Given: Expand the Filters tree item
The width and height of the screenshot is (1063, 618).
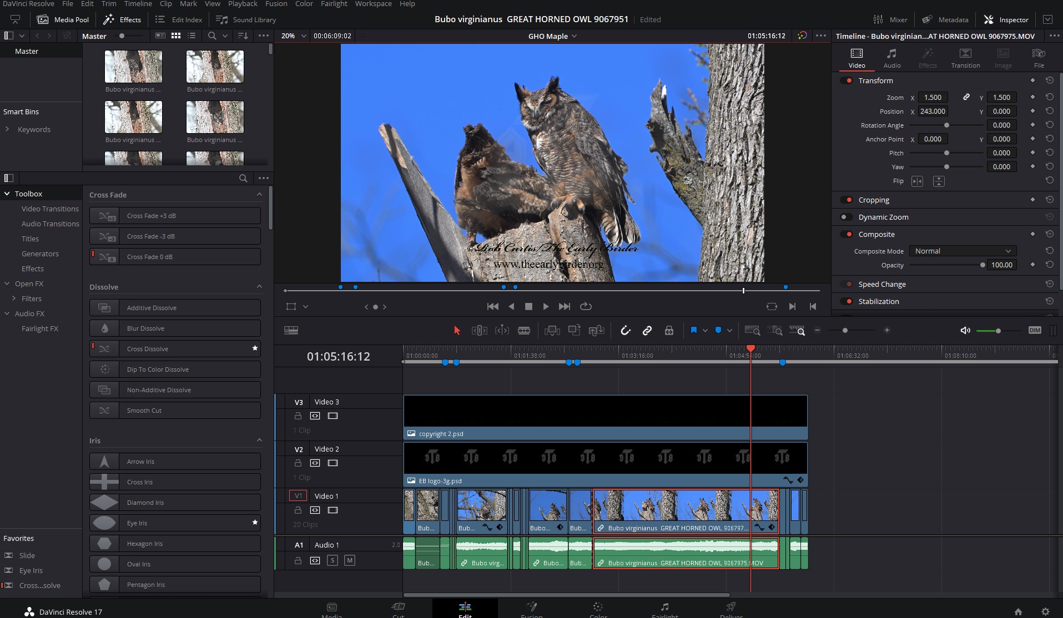Looking at the screenshot, I should [14, 298].
